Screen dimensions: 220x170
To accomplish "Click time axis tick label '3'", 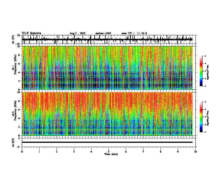I will [x=74, y=152].
